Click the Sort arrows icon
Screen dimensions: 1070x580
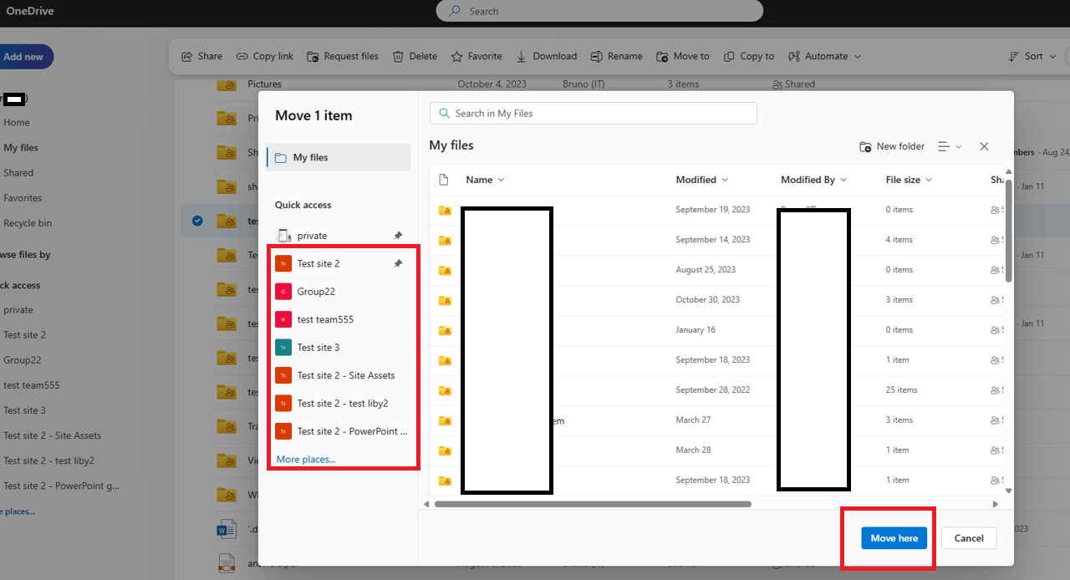pos(1015,56)
